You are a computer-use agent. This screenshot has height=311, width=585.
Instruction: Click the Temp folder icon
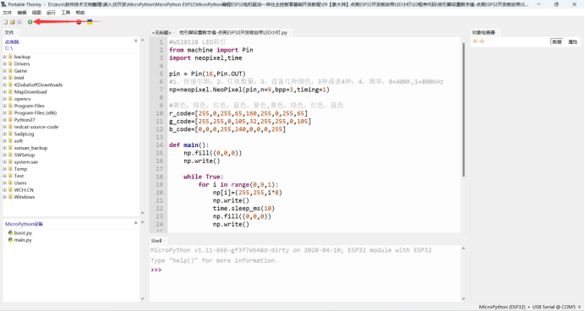point(10,169)
